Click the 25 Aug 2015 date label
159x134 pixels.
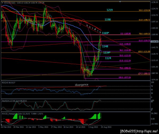coord(106,127)
